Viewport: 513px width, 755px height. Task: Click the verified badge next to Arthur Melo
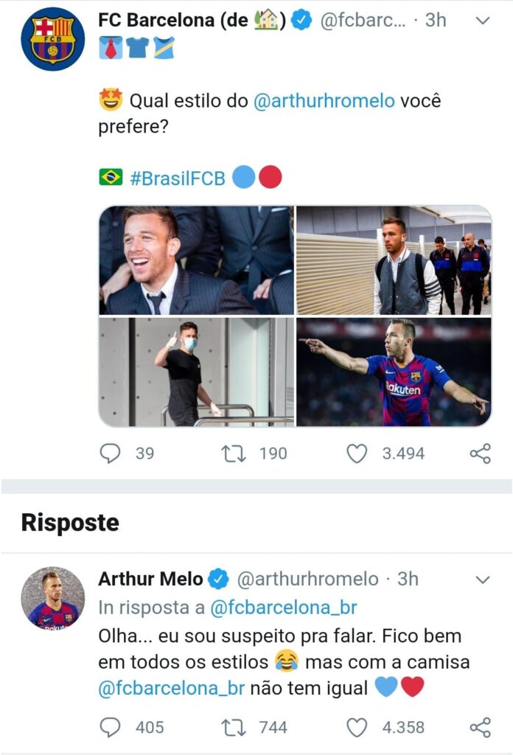click(x=217, y=580)
